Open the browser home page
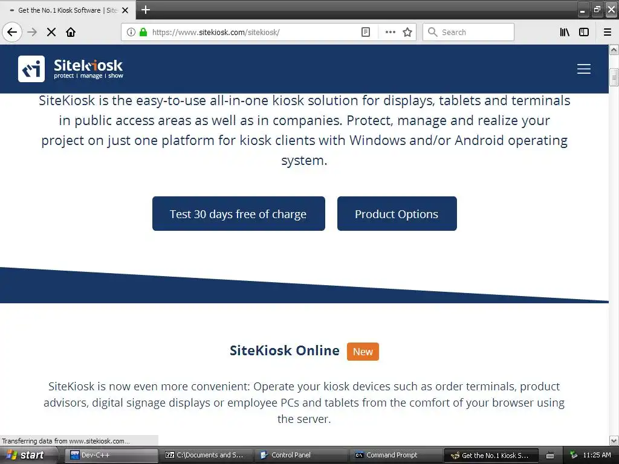 [x=71, y=32]
